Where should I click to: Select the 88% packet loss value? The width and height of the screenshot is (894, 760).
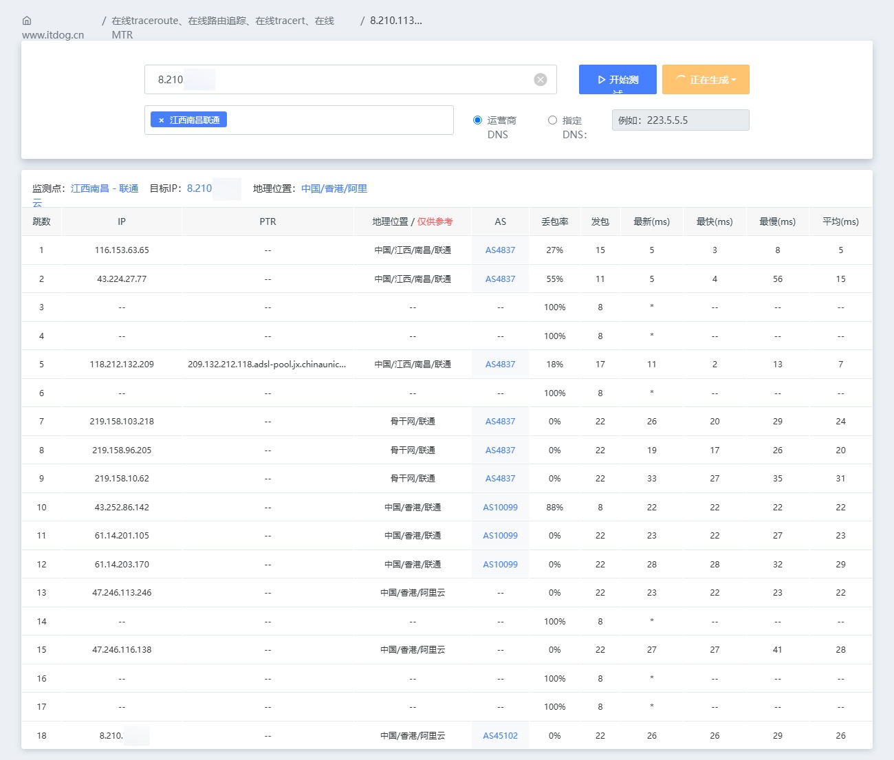pyautogui.click(x=554, y=508)
